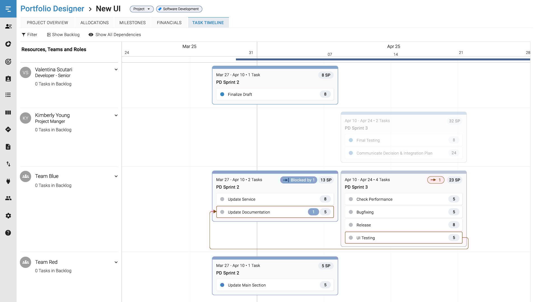
Task: Collapse Valentina Scutari row chevron
Action: pos(116,70)
